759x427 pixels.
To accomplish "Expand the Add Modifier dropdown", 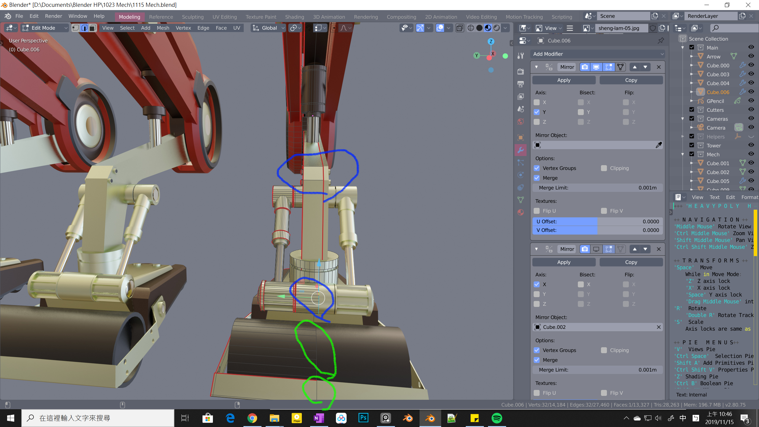I will [x=597, y=54].
